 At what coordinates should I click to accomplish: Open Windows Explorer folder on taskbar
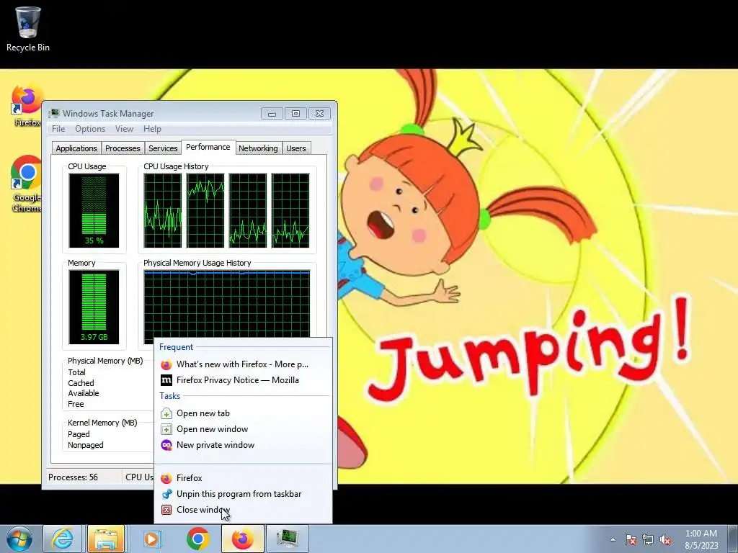(105, 539)
